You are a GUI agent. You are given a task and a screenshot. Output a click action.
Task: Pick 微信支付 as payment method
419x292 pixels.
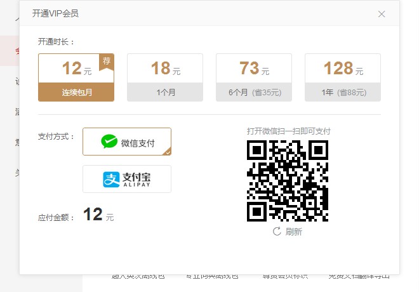tap(127, 142)
